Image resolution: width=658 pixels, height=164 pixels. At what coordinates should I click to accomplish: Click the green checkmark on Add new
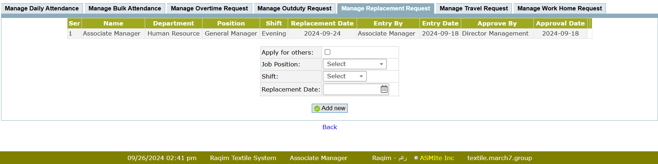point(317,108)
